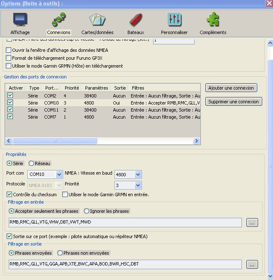This screenshot has width=273, height=280.
Task: Open input filter phrase picker ellipsis button
Action: pos(252,223)
